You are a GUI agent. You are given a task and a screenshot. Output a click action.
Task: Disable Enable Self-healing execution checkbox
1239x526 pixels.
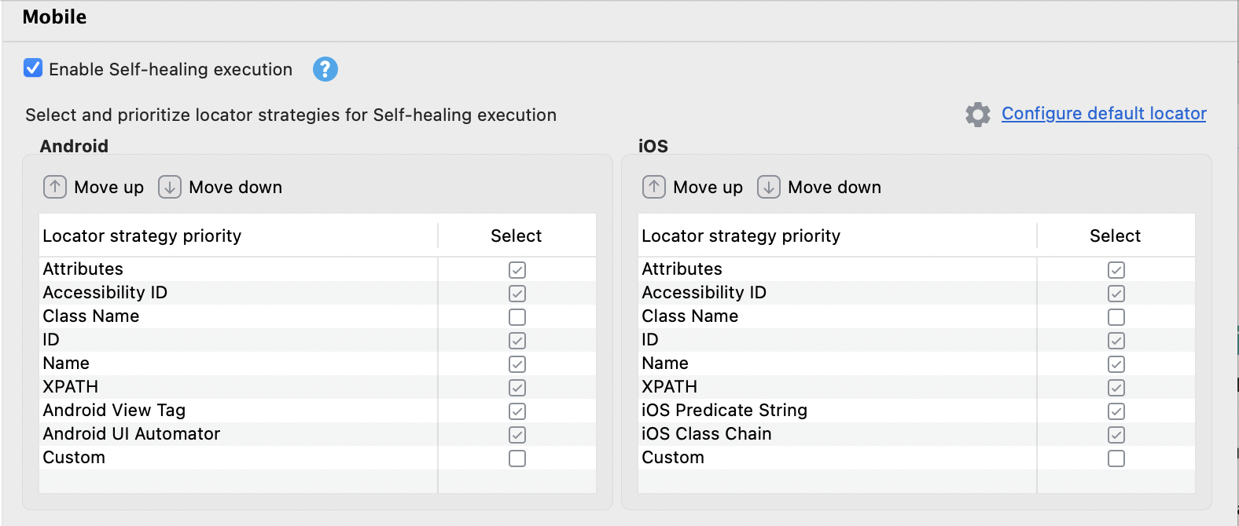tap(33, 68)
